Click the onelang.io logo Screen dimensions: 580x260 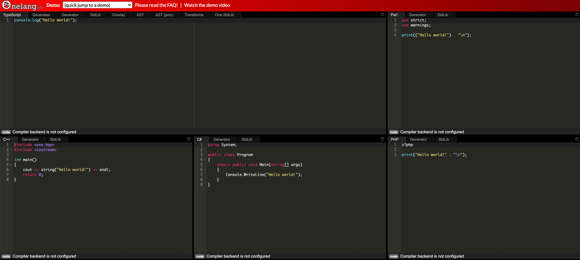click(x=22, y=5)
